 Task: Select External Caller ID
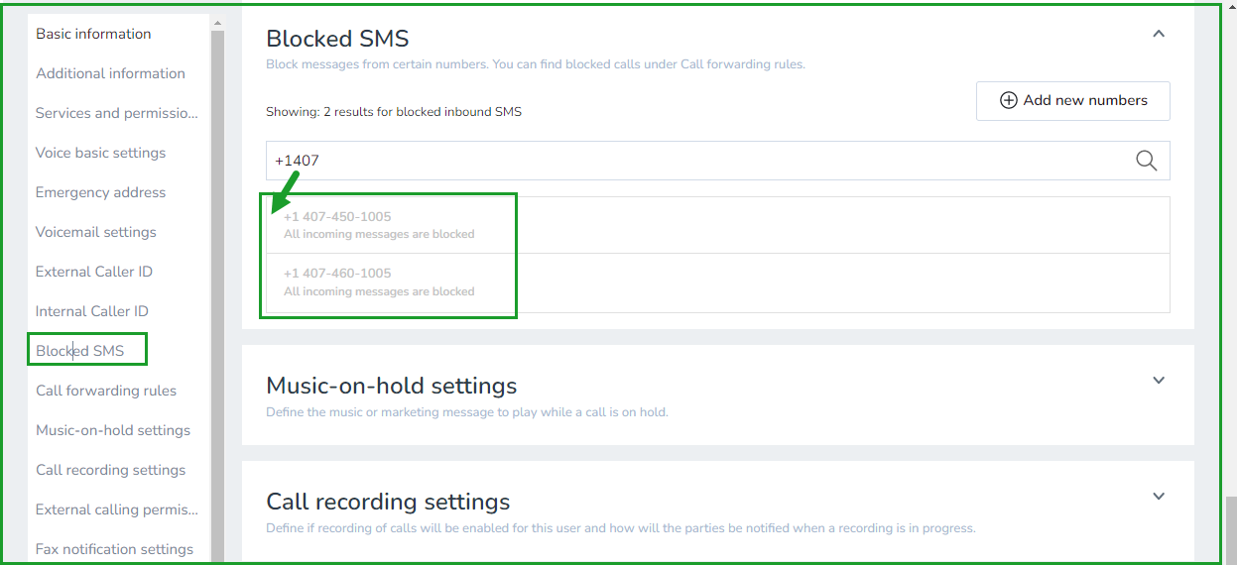click(x=94, y=272)
